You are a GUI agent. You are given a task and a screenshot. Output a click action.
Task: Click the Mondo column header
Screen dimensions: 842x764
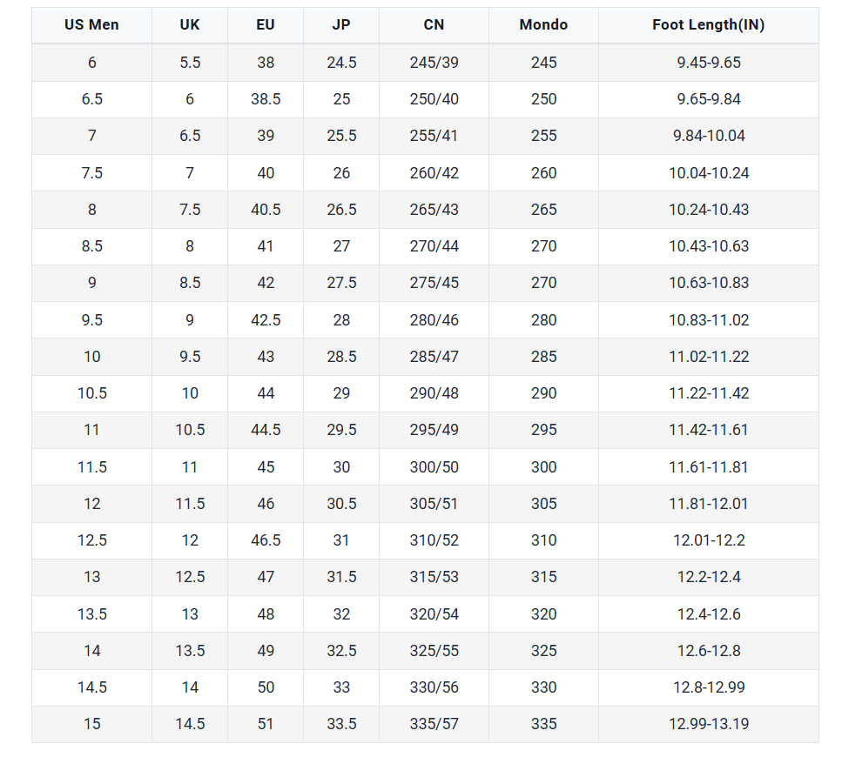click(543, 25)
